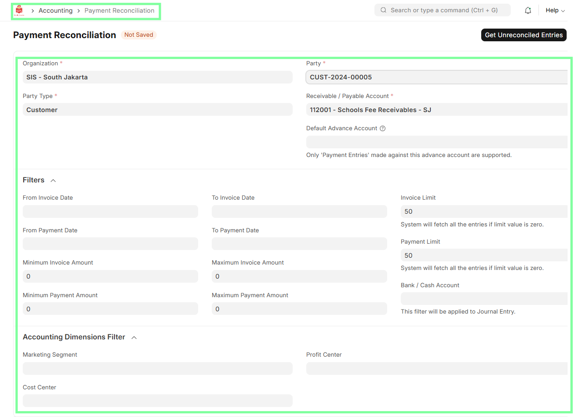Click the Get Unreconciled Entries button
The image size is (573, 417).
coord(523,35)
